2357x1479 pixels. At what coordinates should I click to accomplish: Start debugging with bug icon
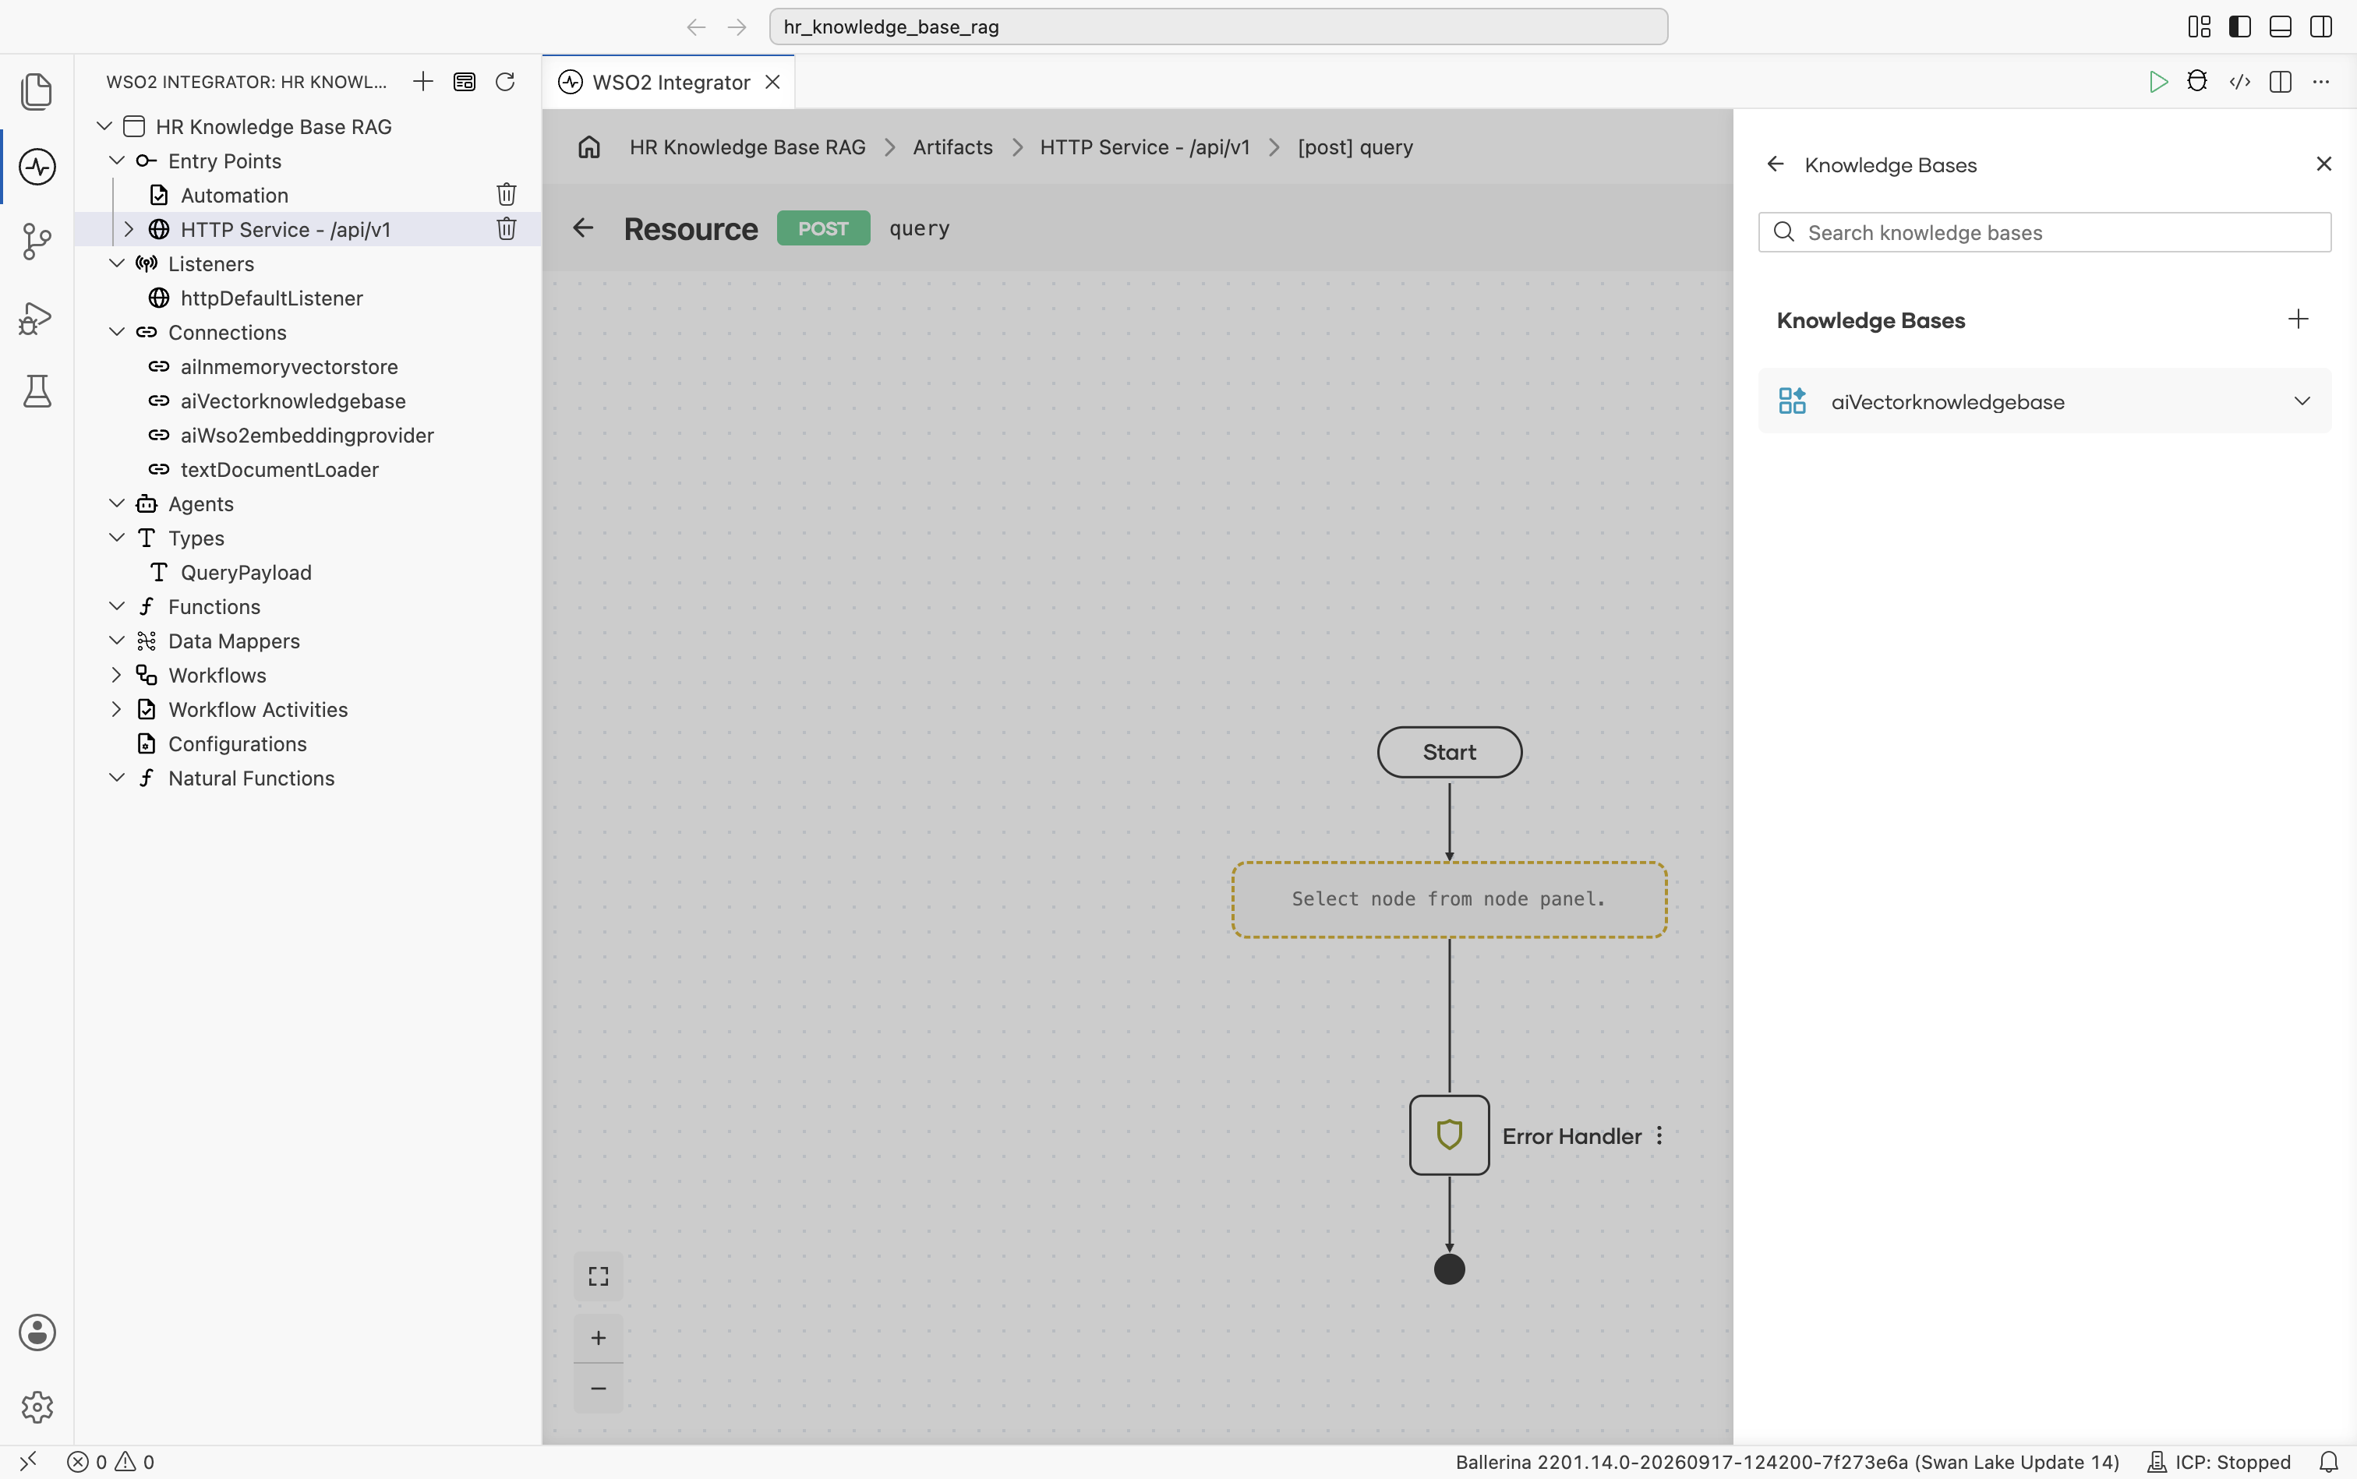2197,82
